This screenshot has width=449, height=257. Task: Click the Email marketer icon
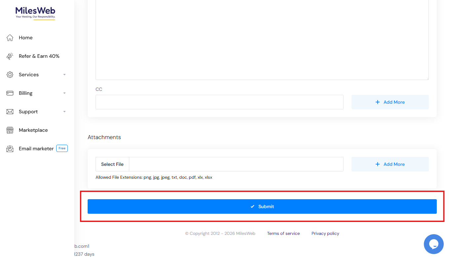tap(10, 149)
